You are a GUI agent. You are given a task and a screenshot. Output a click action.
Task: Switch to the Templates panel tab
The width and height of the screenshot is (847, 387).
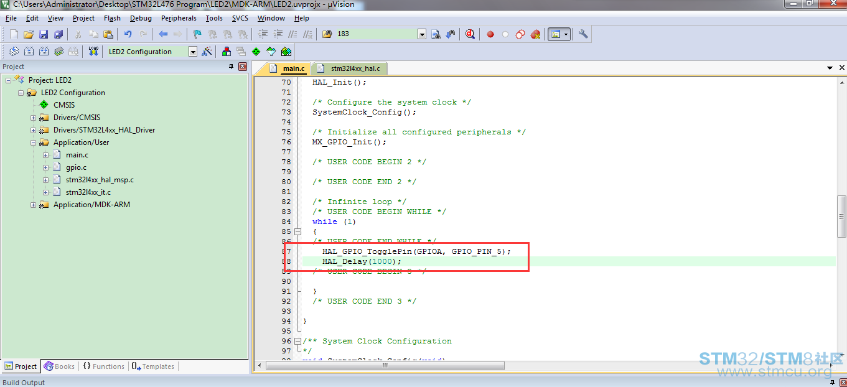[x=152, y=366]
